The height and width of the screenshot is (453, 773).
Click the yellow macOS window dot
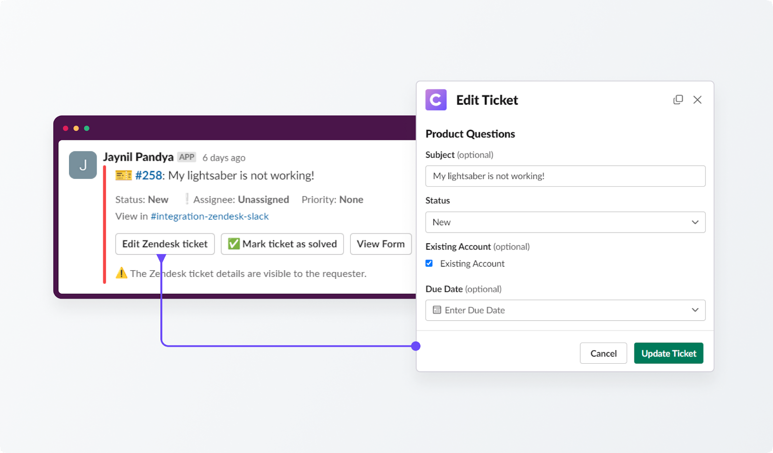click(x=76, y=128)
